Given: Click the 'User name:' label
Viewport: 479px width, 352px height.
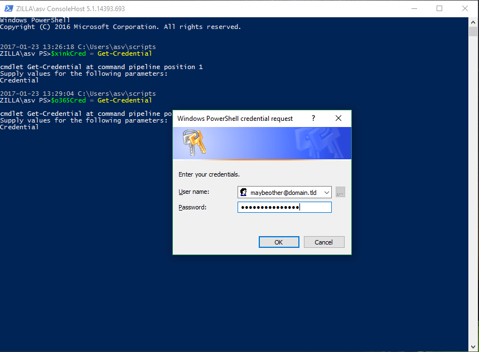Looking at the screenshot, I should click(x=194, y=192).
